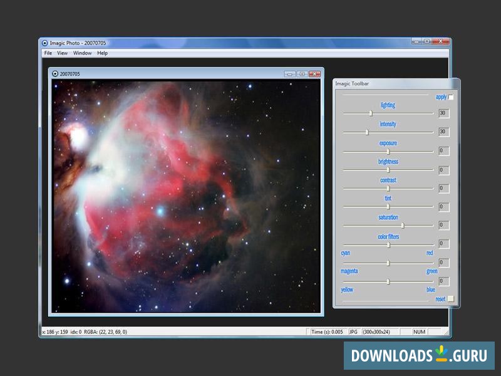501x376 pixels.
Task: Click the lighting slider handle
Action: point(371,113)
